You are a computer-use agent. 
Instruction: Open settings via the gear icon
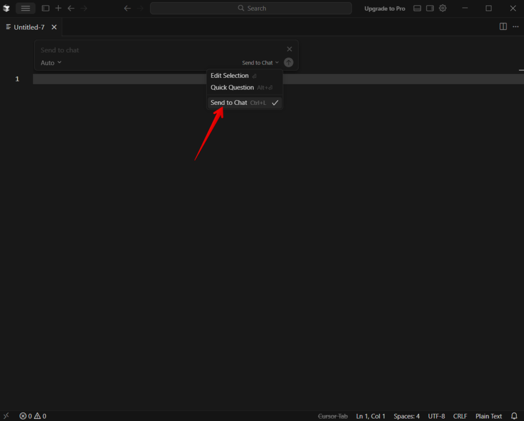pyautogui.click(x=443, y=8)
